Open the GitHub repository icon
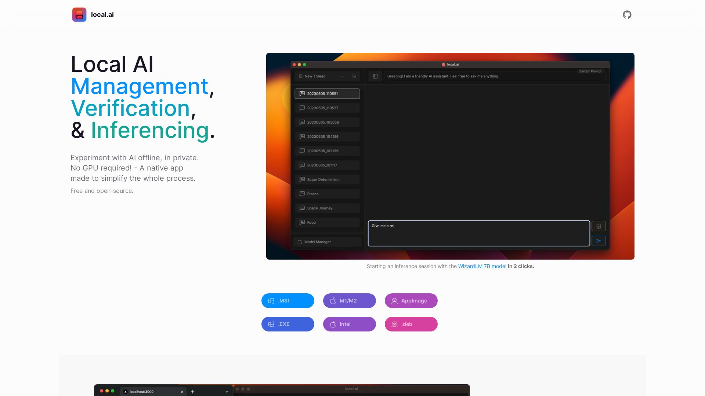The image size is (705, 396). tap(627, 15)
